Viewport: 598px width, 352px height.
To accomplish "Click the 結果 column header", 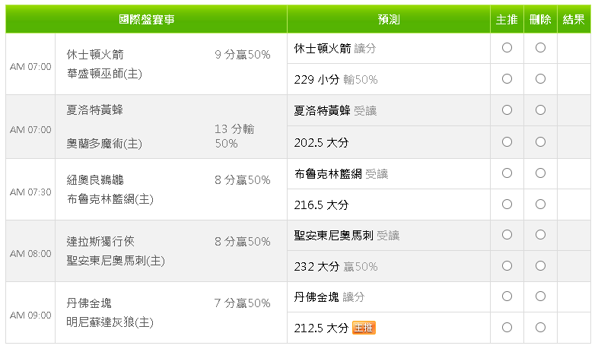I will (574, 20).
